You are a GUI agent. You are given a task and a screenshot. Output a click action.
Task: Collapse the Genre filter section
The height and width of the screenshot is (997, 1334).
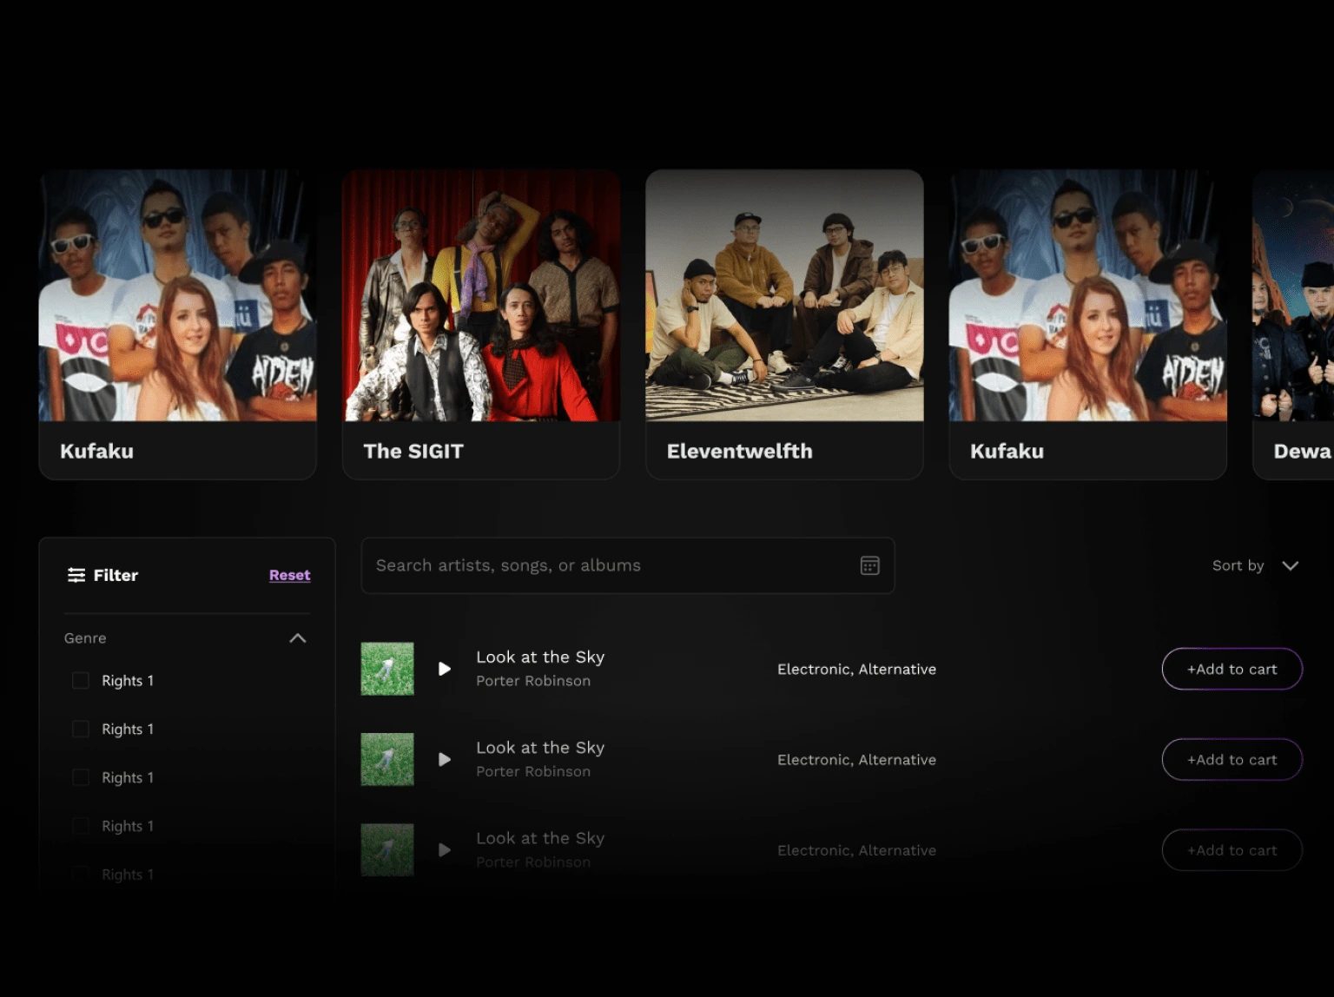(x=297, y=638)
